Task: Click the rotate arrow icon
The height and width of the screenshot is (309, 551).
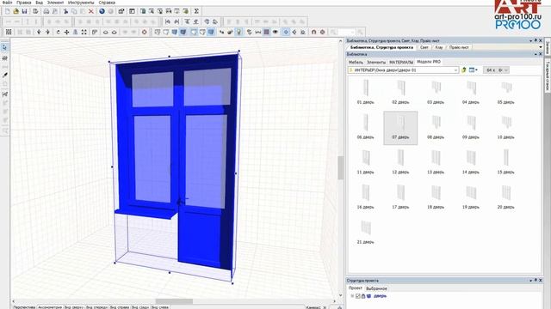Action: pyautogui.click(x=58, y=32)
